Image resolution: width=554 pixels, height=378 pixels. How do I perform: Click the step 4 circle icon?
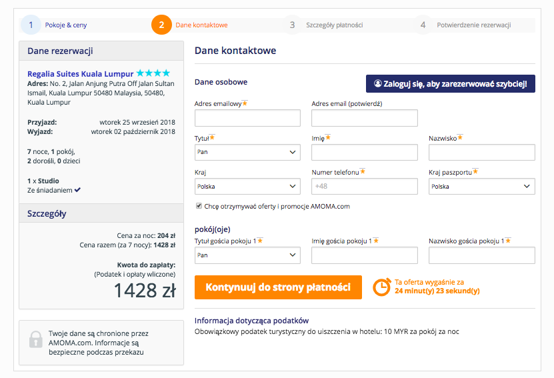point(423,25)
